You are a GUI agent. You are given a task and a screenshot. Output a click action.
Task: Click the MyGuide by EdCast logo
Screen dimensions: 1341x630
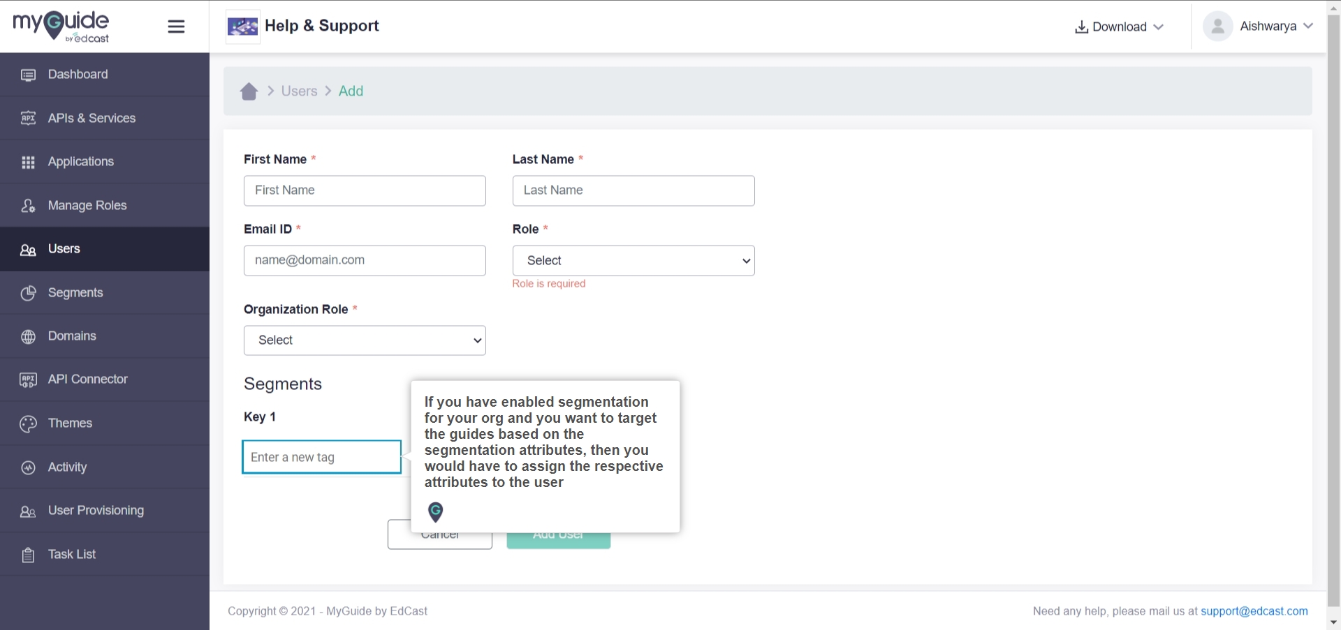click(61, 27)
